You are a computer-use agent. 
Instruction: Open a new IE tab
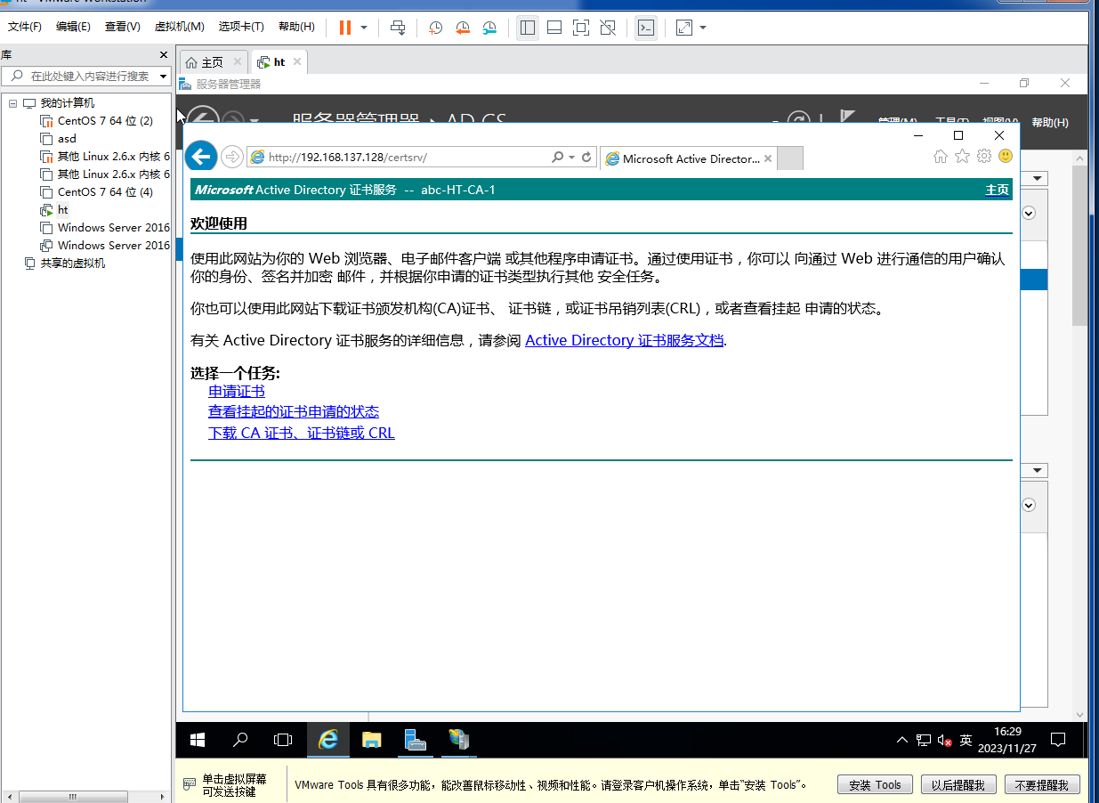click(x=790, y=158)
